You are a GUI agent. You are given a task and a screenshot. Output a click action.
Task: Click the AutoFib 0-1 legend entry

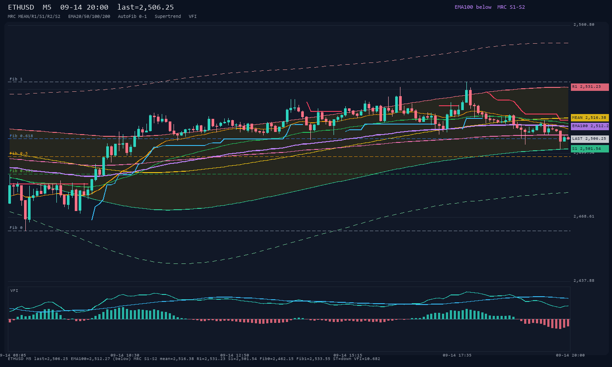click(132, 16)
